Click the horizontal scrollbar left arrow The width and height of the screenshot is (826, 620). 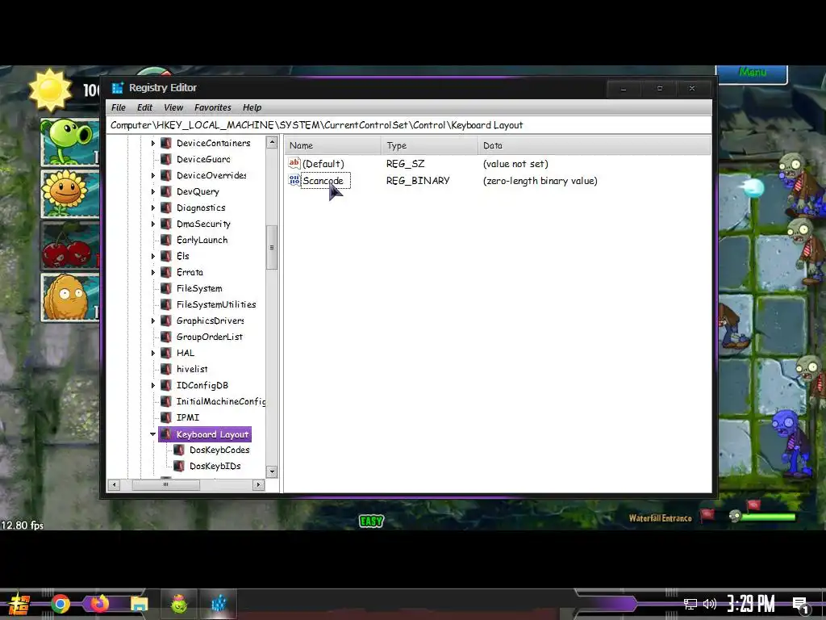pyautogui.click(x=114, y=484)
